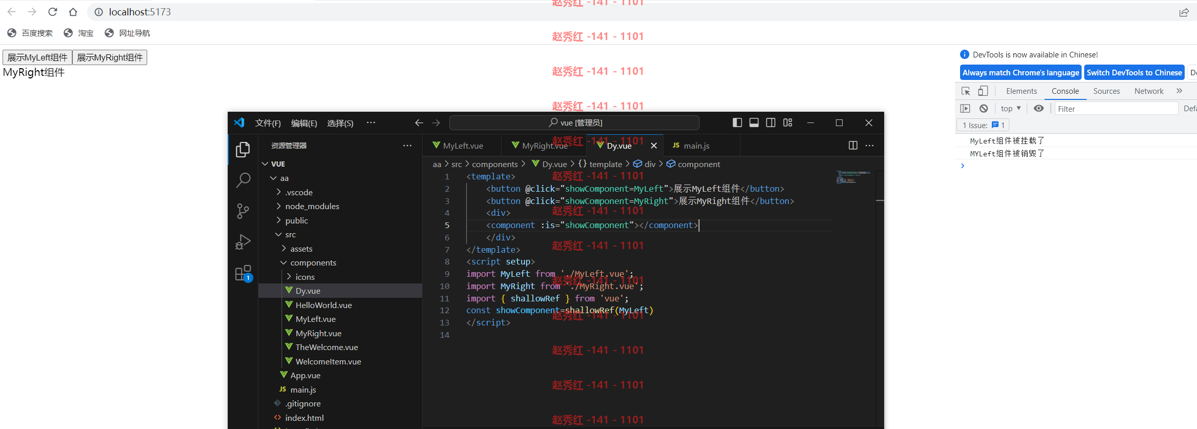This screenshot has height=429, width=1197.
Task: Open the DevTools Network tab
Action: coord(1149,91)
